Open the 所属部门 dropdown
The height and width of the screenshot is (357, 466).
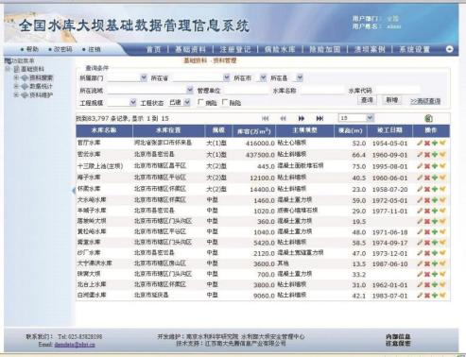coord(144,77)
